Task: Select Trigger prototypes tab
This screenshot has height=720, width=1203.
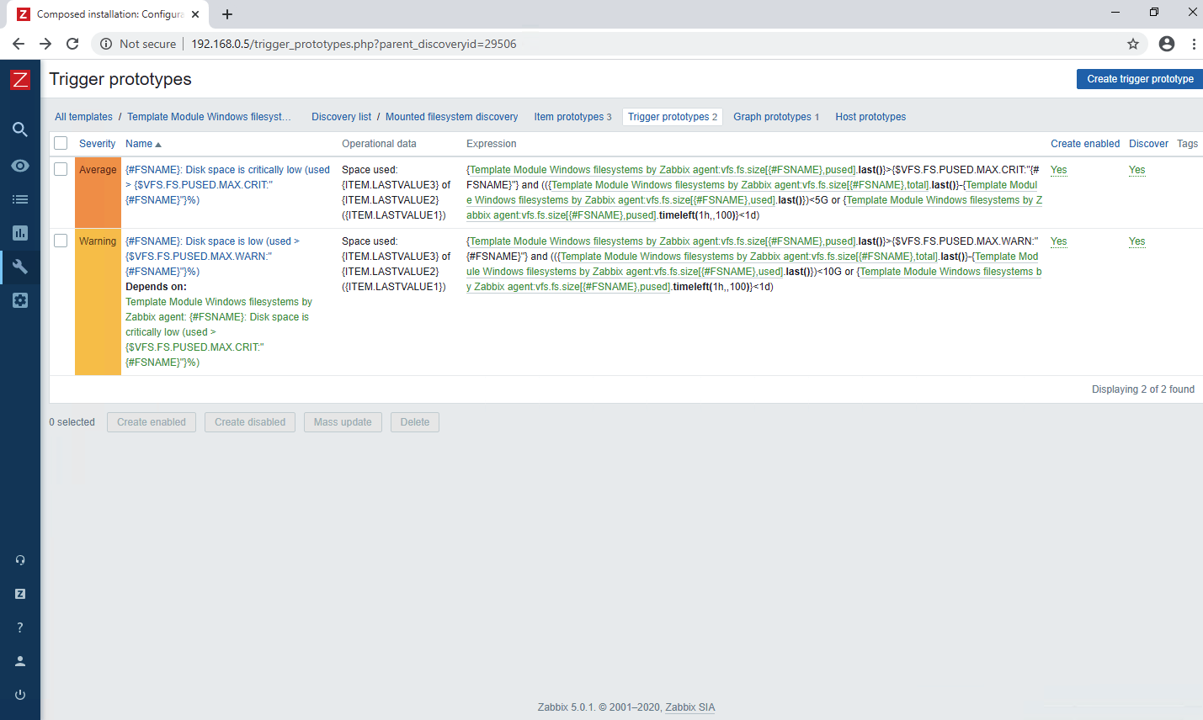Action: (673, 117)
